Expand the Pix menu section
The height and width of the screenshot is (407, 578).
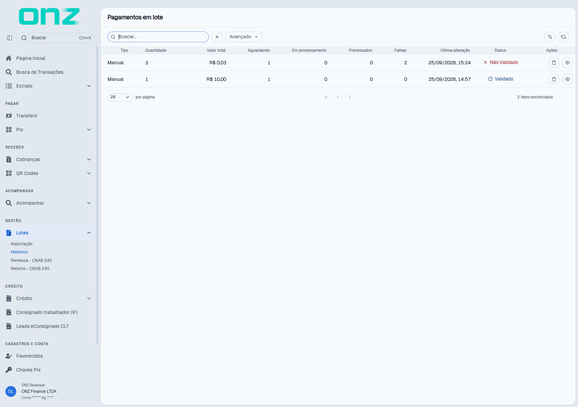pyautogui.click(x=48, y=130)
